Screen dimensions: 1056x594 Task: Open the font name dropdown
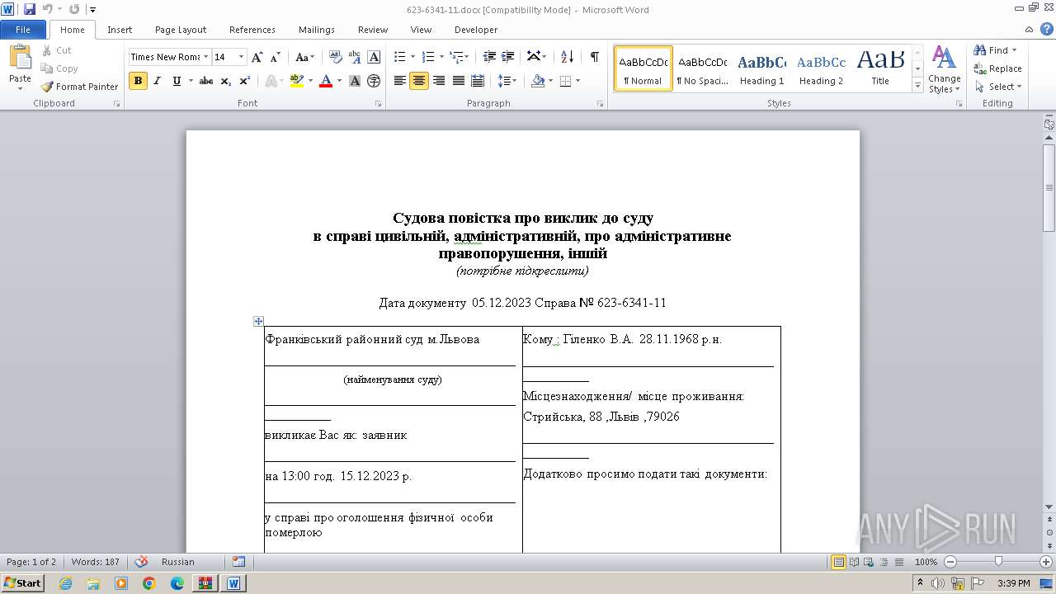(x=205, y=57)
